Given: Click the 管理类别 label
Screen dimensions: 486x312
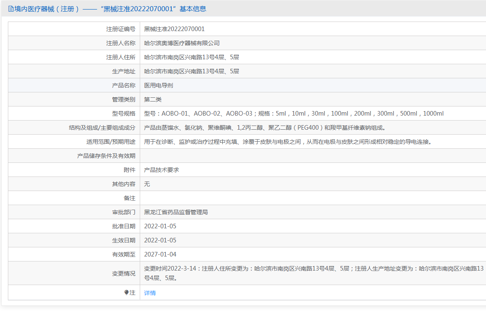Looking at the screenshot, I should tap(124, 99).
